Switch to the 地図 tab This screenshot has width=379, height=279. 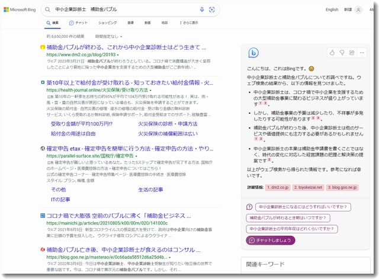[x=165, y=23]
